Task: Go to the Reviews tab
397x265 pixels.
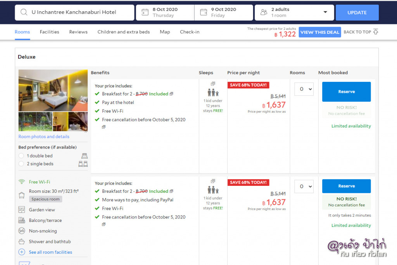Action: coord(78,32)
